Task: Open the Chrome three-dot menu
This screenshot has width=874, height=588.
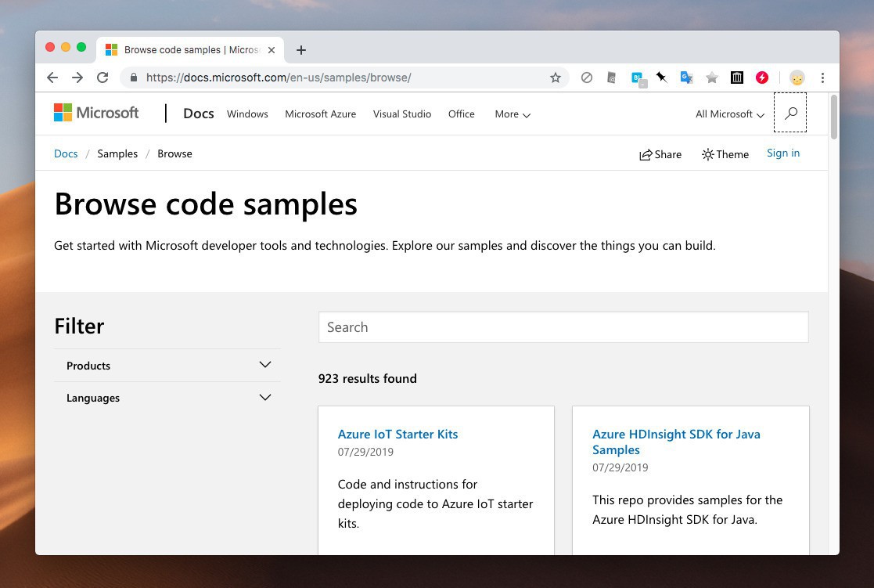Action: pos(822,78)
